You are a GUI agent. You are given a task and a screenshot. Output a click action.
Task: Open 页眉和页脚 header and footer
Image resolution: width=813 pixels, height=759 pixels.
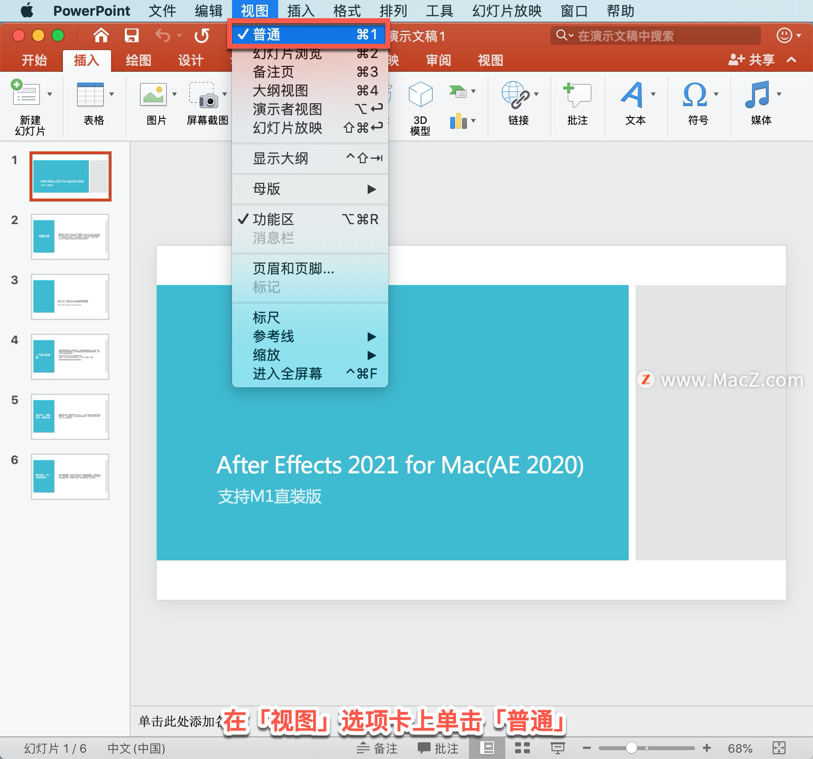click(310, 268)
